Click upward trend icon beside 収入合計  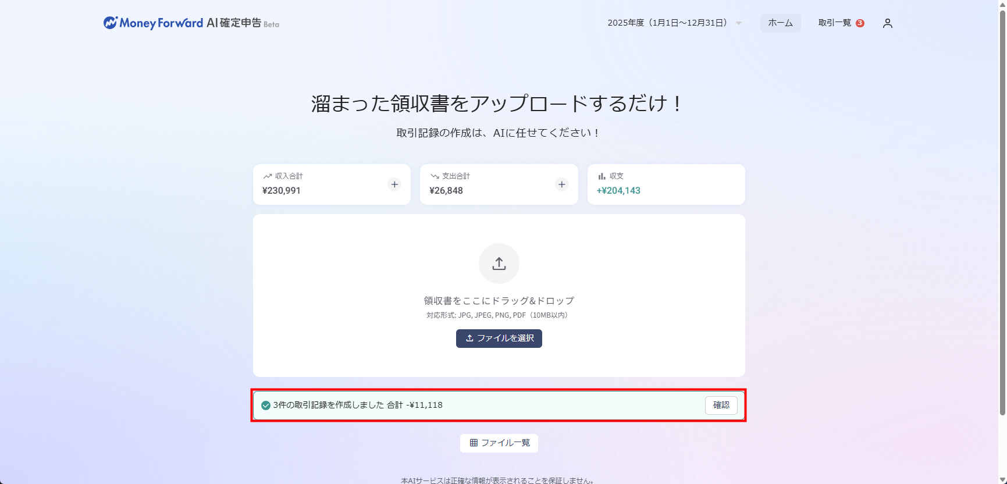click(x=267, y=176)
